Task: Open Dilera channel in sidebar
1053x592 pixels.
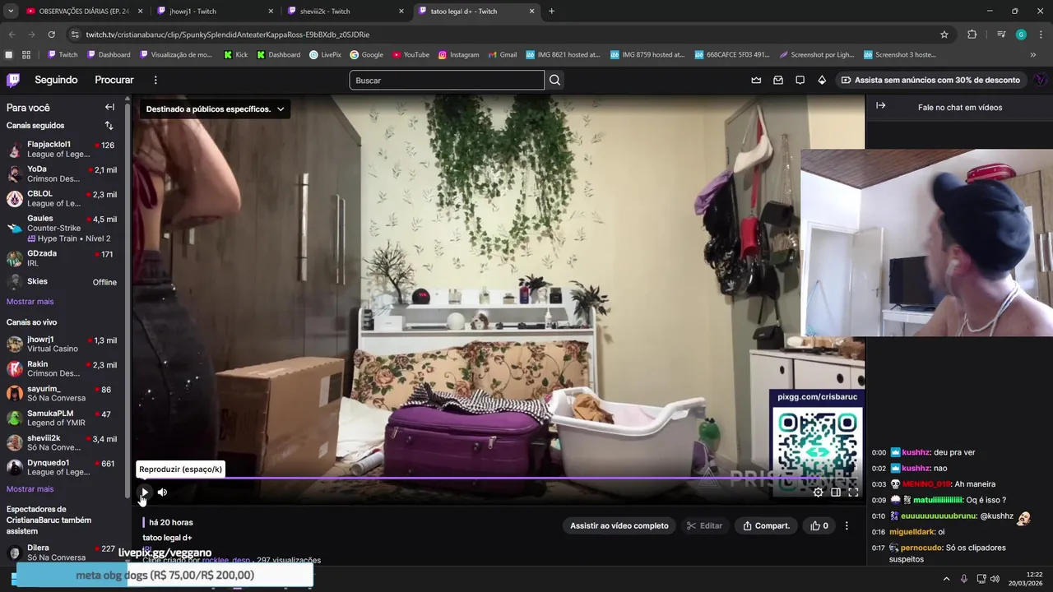Action: (x=63, y=553)
